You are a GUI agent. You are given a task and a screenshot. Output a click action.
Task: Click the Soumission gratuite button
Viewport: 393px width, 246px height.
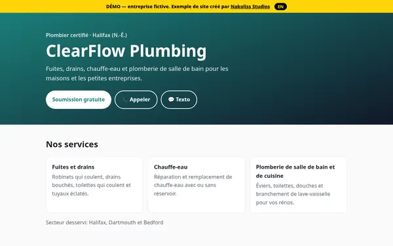tap(79, 100)
